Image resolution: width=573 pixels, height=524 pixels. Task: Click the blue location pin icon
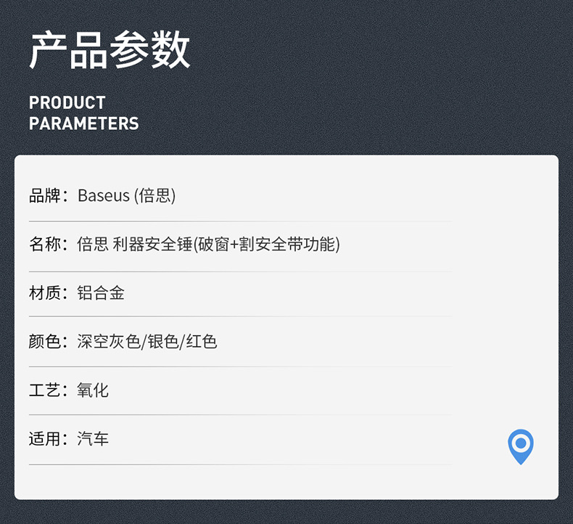[521, 445]
